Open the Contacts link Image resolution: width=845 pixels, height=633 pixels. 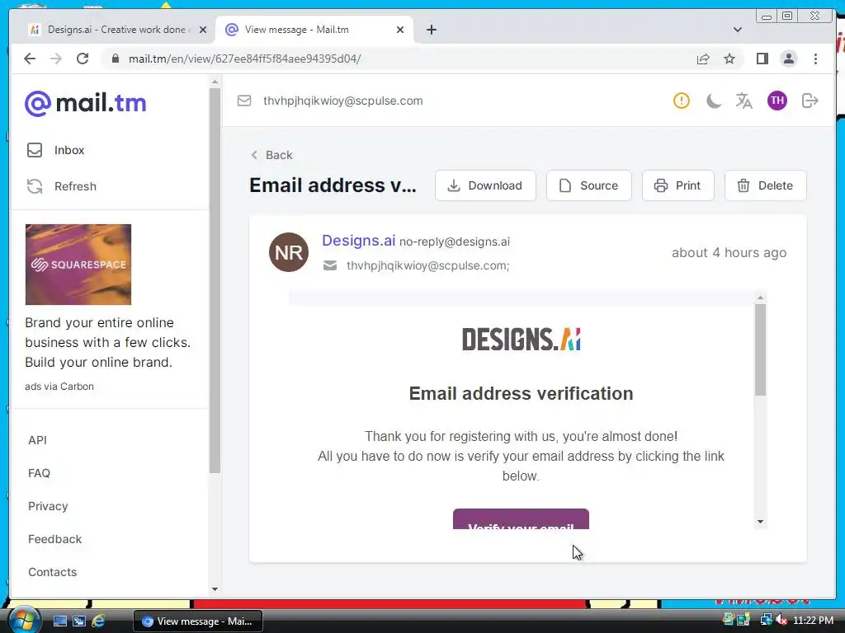[x=52, y=572]
